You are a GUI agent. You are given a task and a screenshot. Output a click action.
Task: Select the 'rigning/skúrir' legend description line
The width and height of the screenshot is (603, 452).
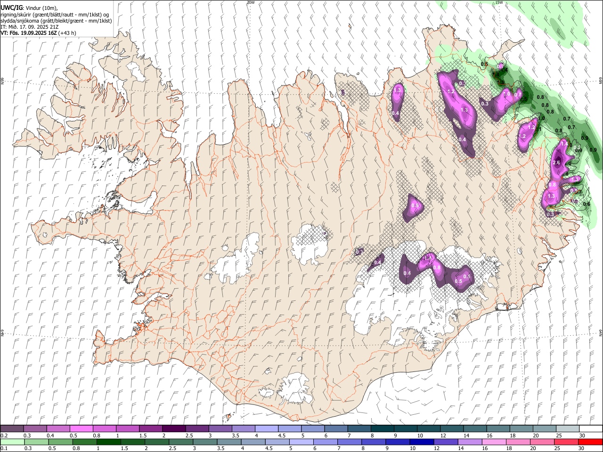tap(55, 15)
